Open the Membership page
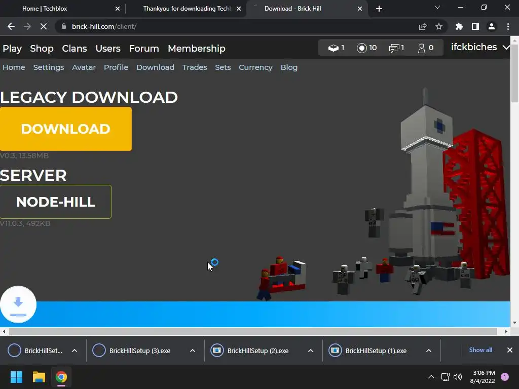This screenshot has width=519, height=389. click(197, 49)
